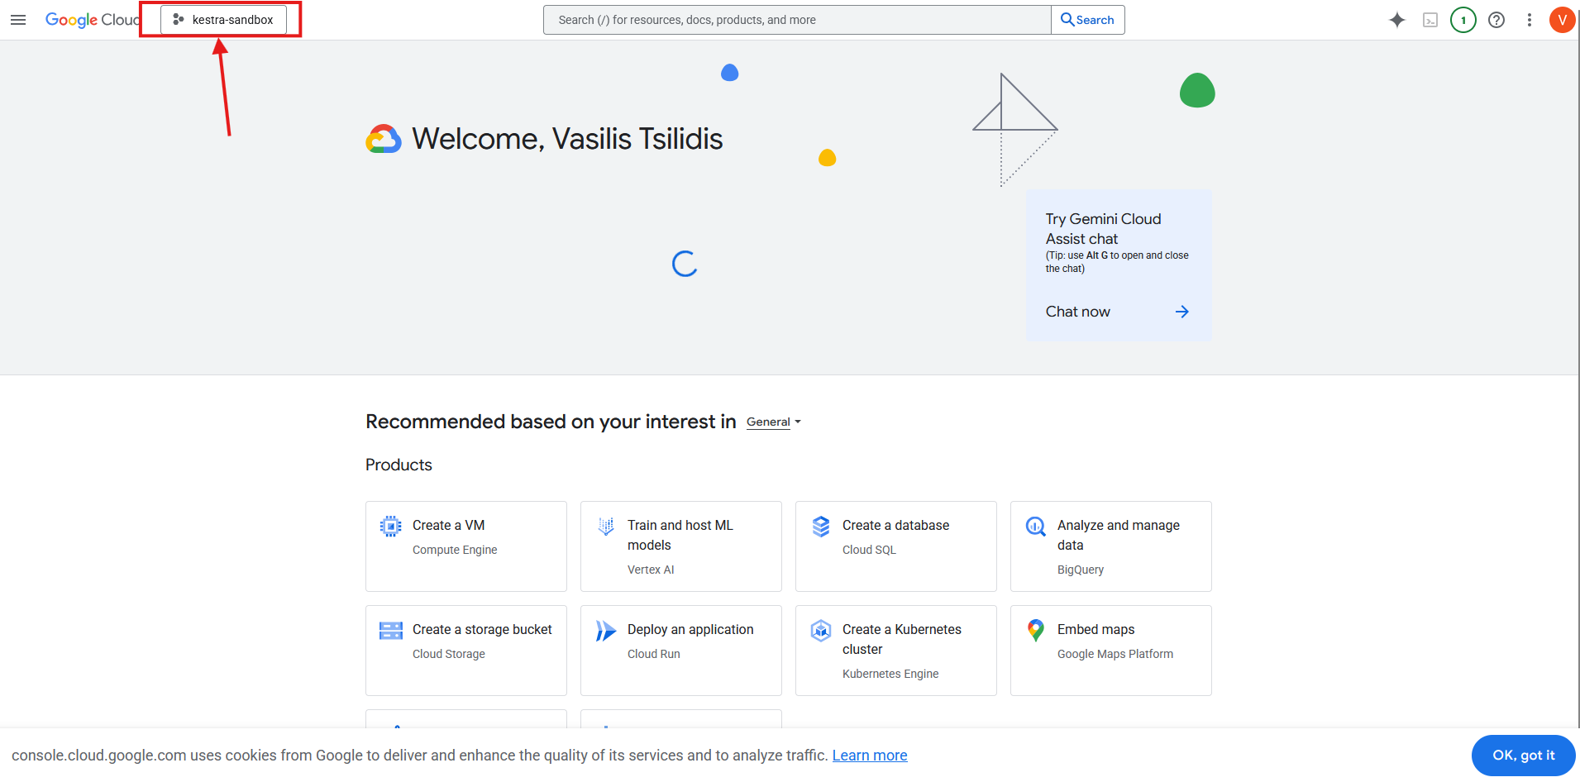Click the search bar for resources
This screenshot has width=1580, height=782.
[796, 20]
